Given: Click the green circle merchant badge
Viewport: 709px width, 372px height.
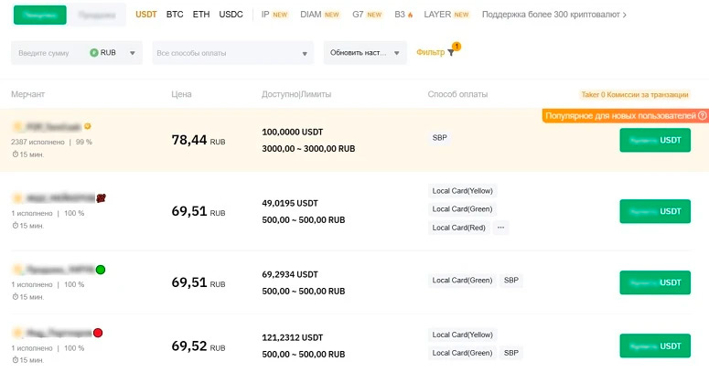Looking at the screenshot, I should (101, 270).
